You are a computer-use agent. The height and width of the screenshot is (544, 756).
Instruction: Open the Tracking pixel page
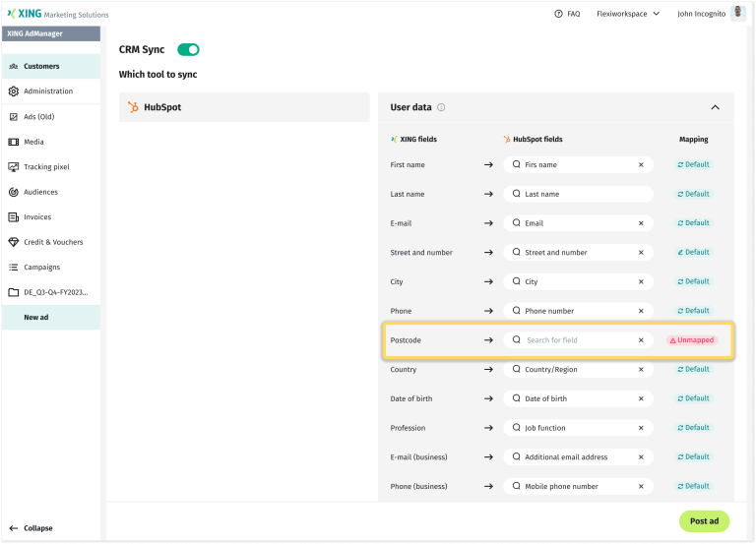click(x=45, y=167)
